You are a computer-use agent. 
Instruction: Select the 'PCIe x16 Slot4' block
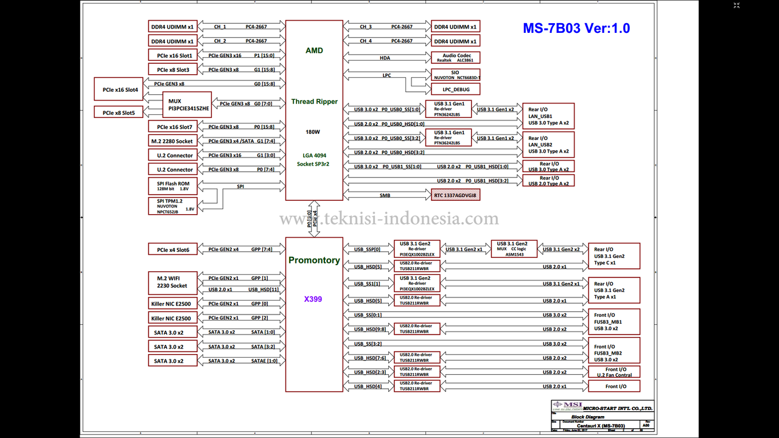point(119,89)
